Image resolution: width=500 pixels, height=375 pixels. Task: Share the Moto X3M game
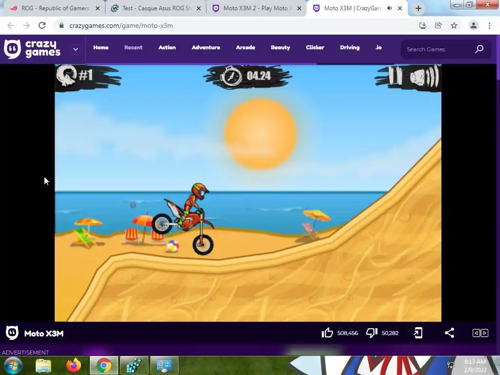click(x=449, y=333)
